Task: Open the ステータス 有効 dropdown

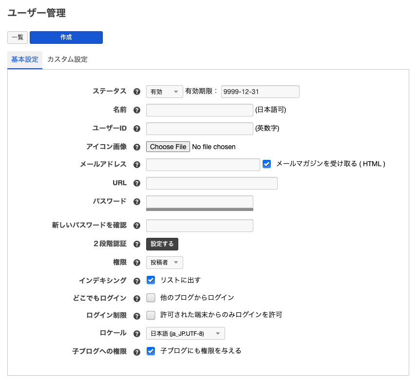Action: coord(164,92)
